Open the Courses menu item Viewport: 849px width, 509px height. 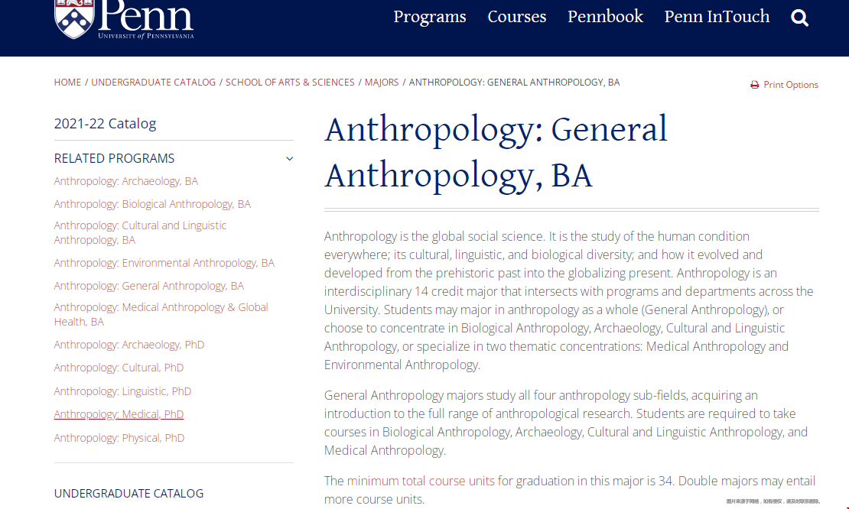click(x=517, y=17)
